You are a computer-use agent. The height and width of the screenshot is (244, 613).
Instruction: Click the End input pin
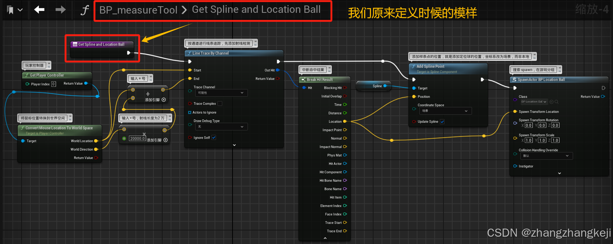pos(190,78)
